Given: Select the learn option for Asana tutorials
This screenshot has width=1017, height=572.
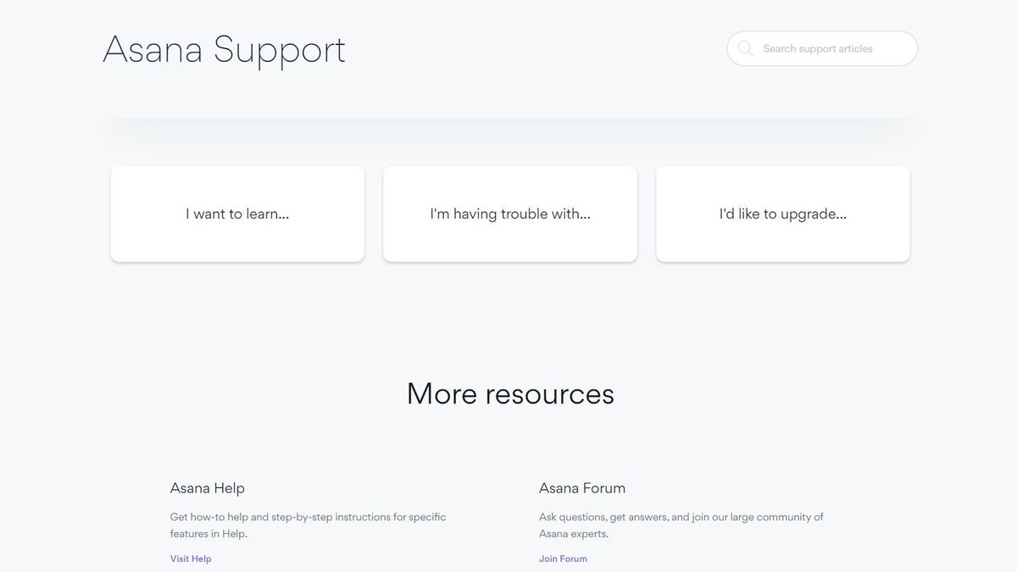Looking at the screenshot, I should [237, 214].
